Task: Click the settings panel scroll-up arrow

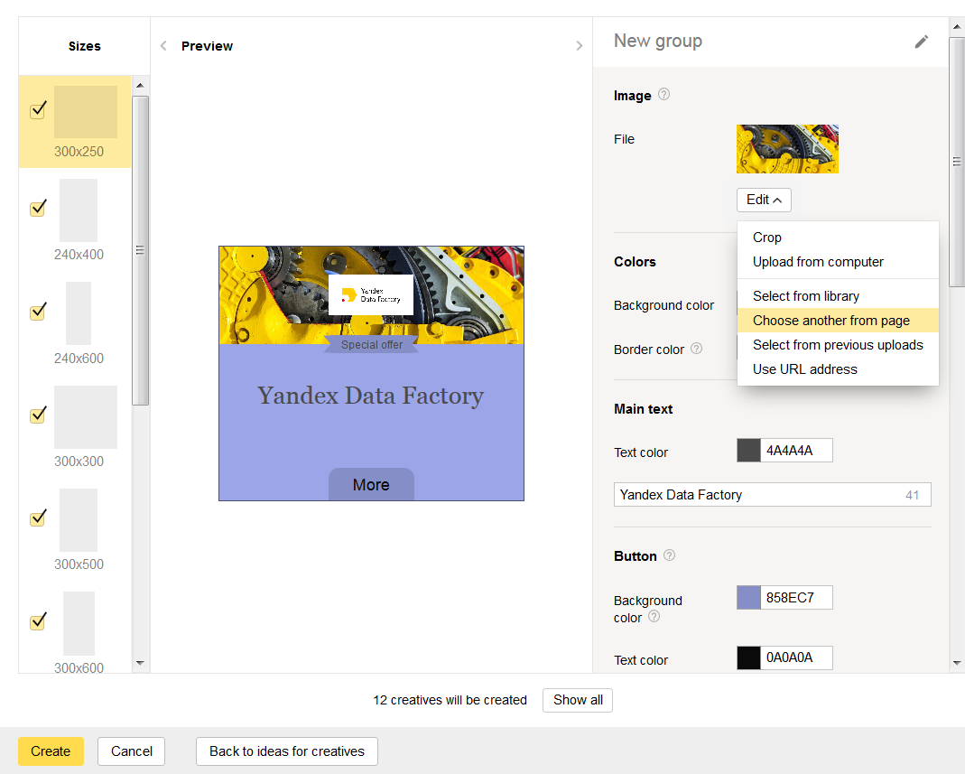Action: (957, 26)
